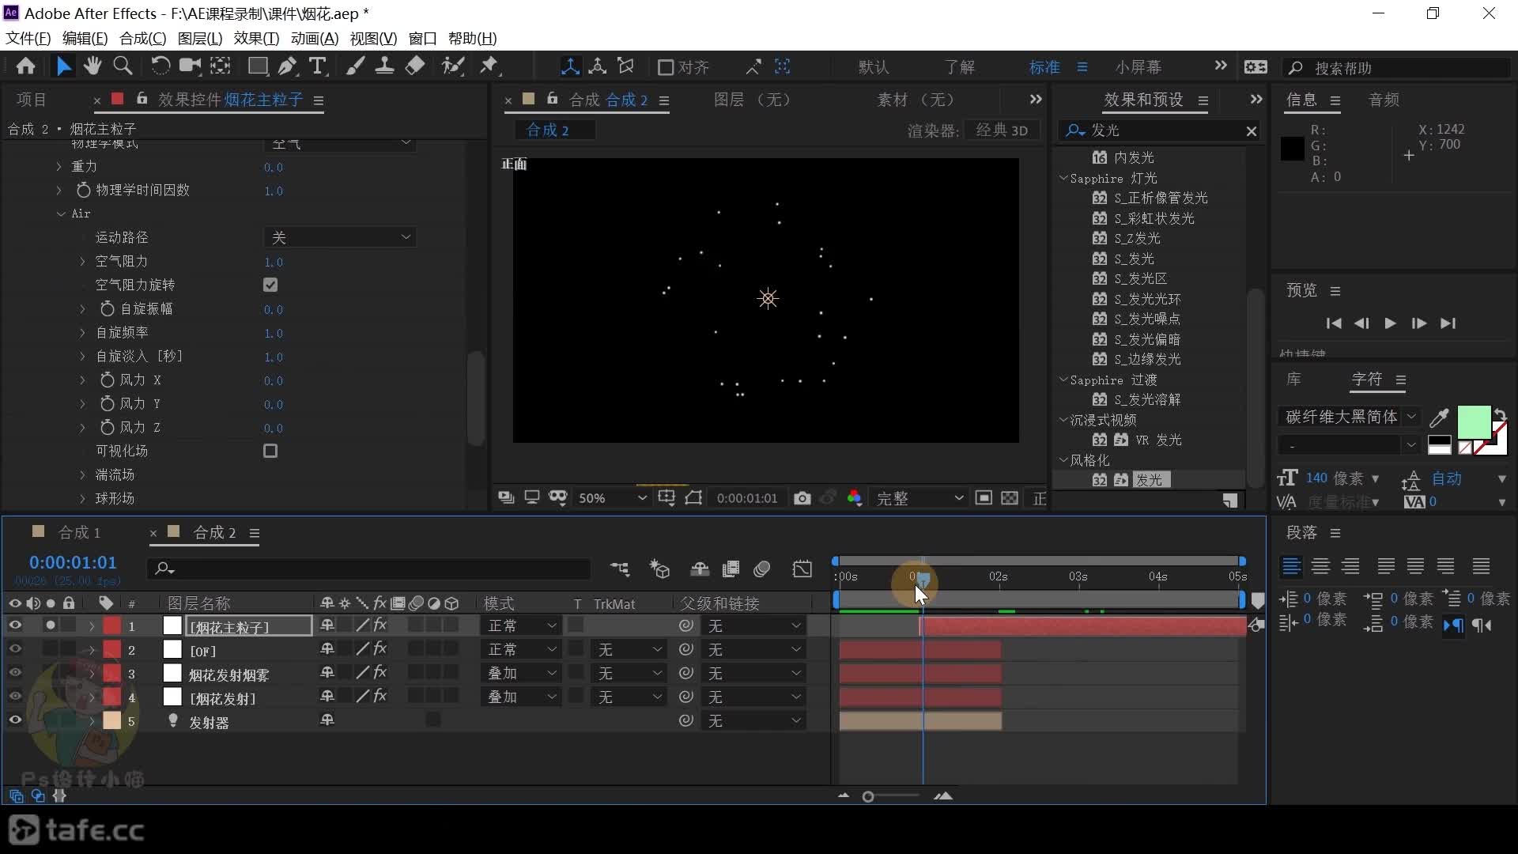Enable the 对齐 snapping checkbox

coord(666,68)
